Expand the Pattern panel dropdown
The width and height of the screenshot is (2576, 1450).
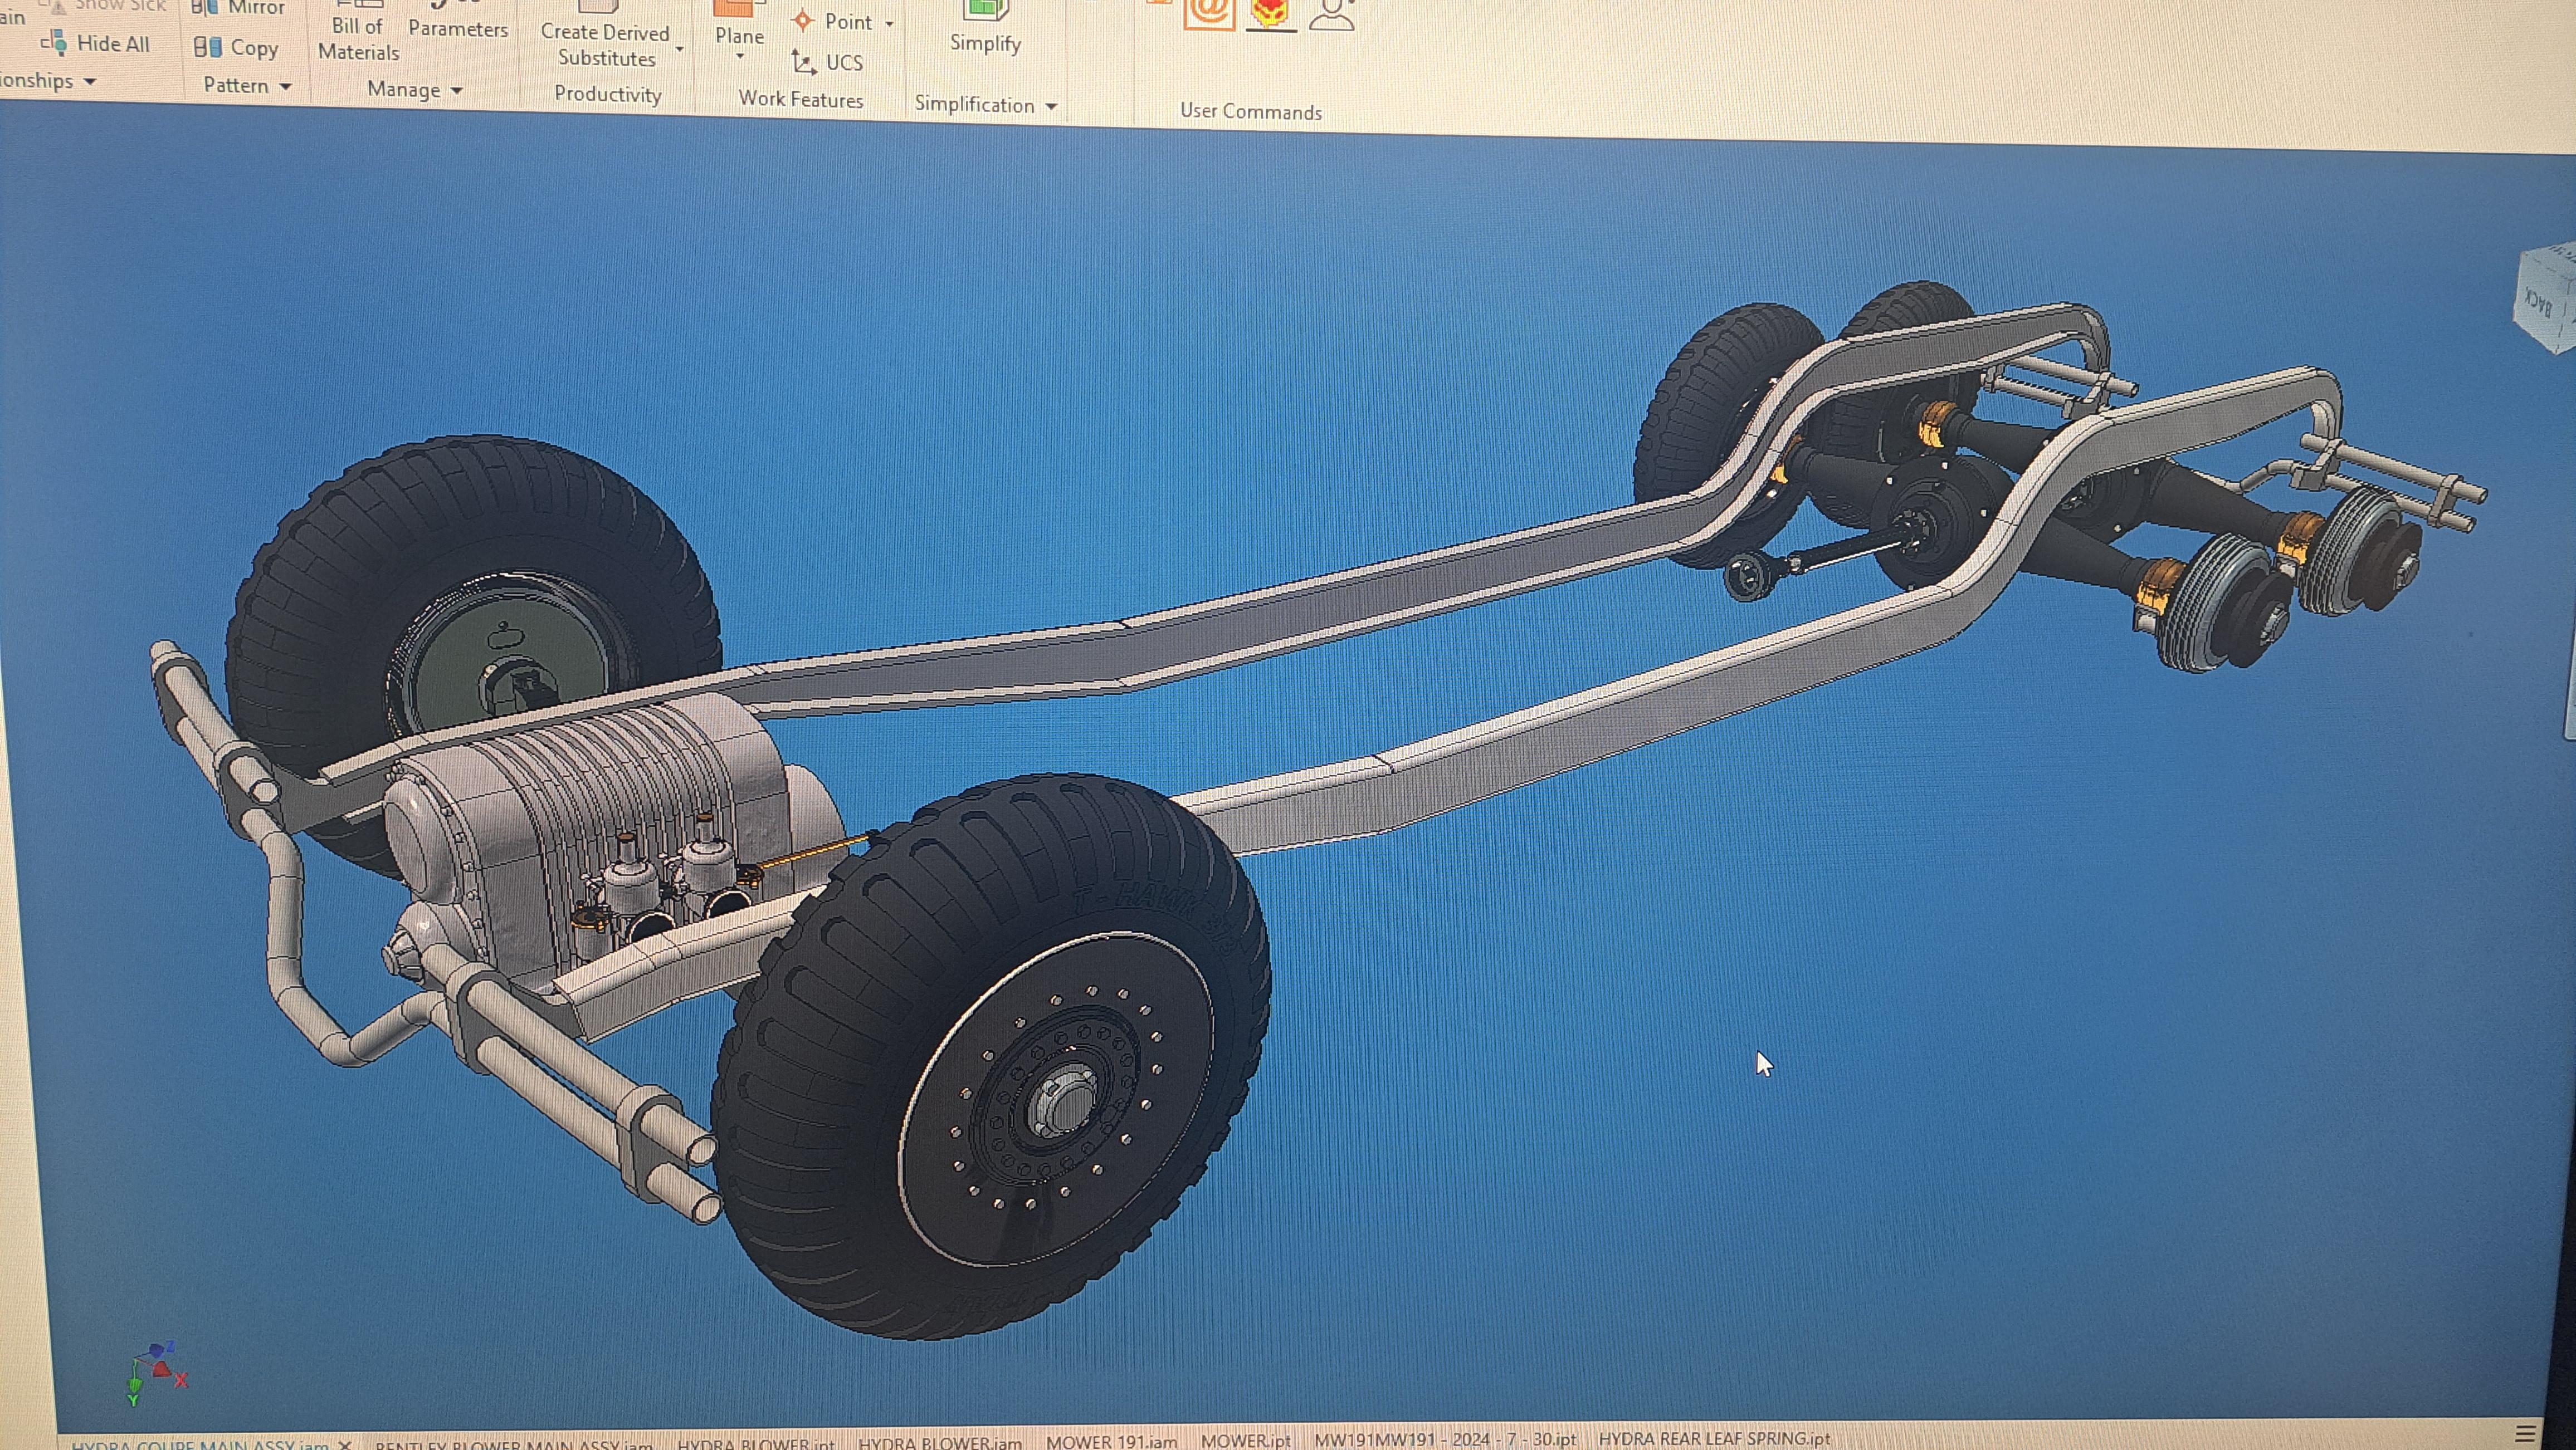(286, 87)
